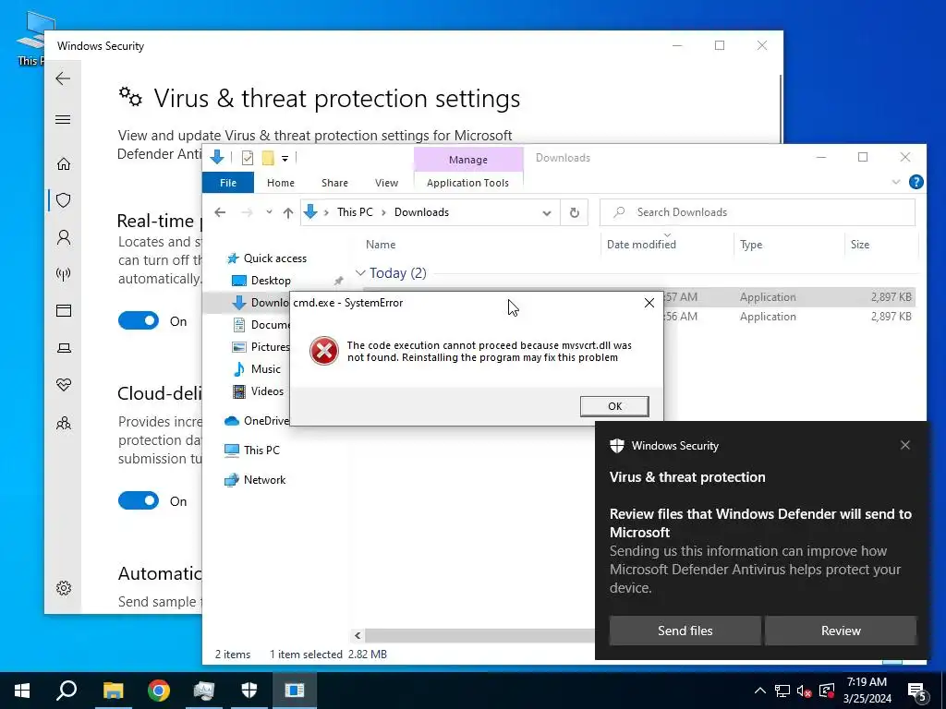Screen dimensions: 946x709
Task: Sort by the Size column header
Action: (x=860, y=244)
